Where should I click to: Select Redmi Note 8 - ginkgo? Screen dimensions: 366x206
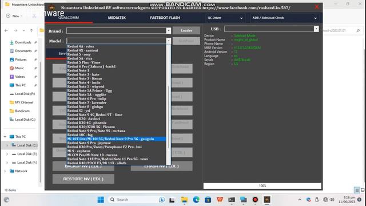(x=85, y=107)
